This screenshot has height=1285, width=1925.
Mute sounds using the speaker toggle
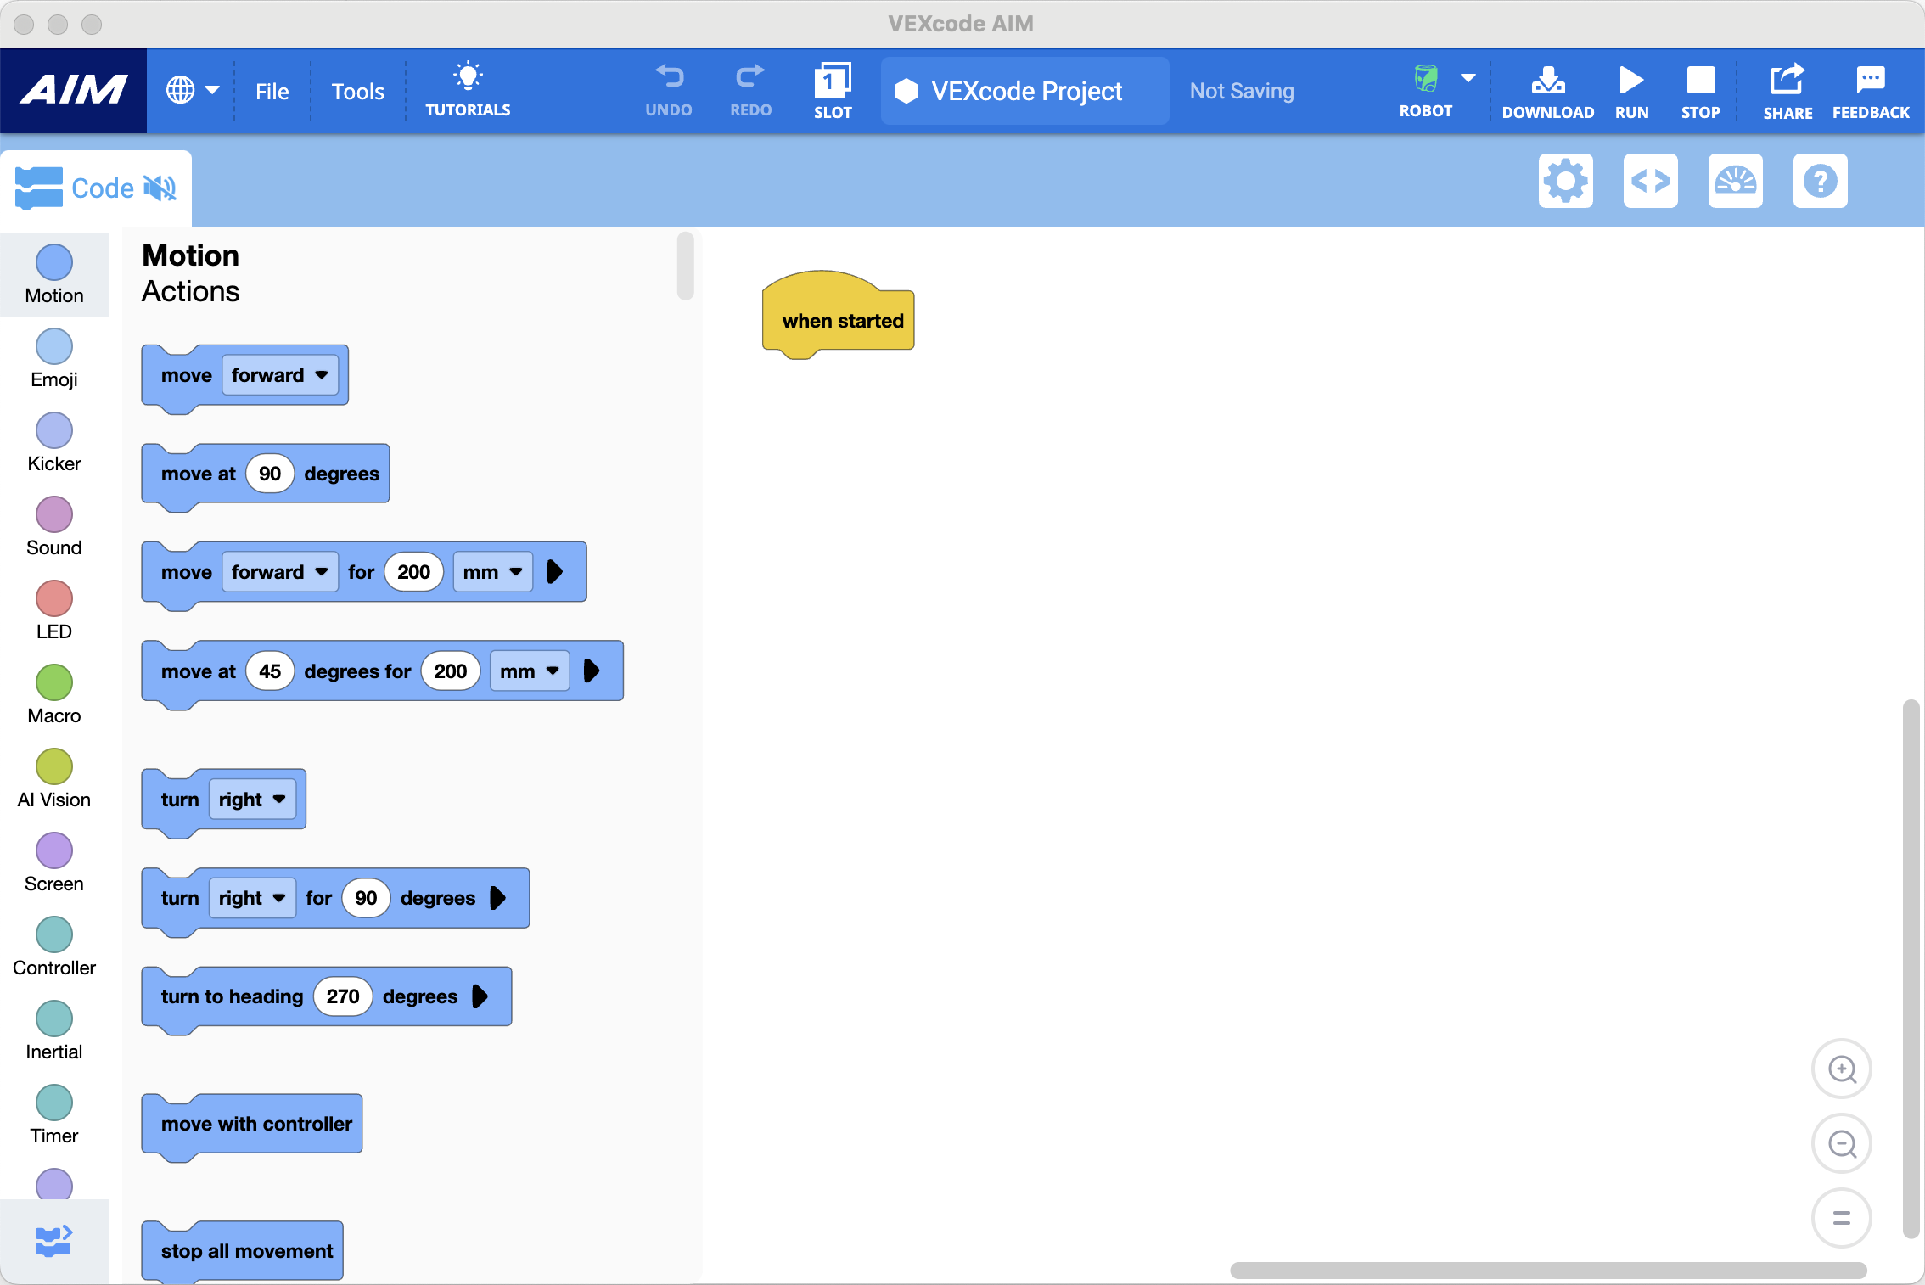pyautogui.click(x=161, y=188)
